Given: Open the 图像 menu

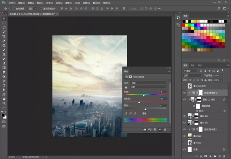Looking at the screenshot, I should coord(31,2).
